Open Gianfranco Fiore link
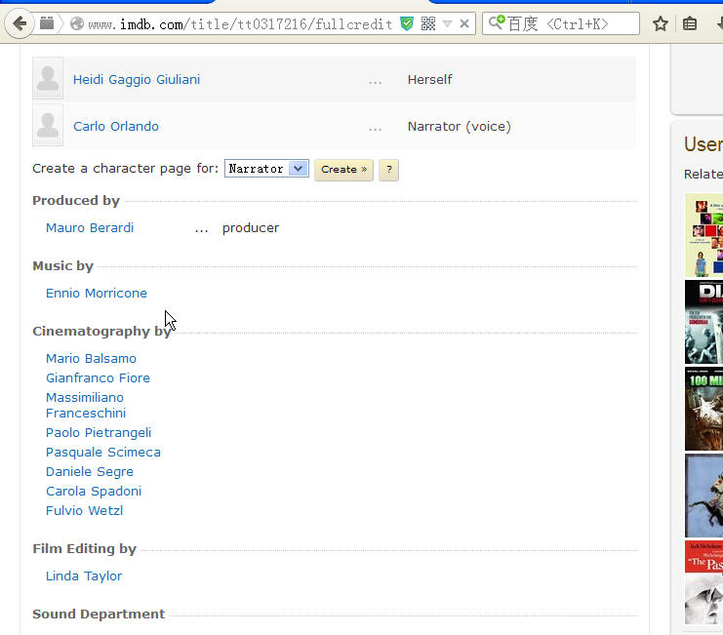The width and height of the screenshot is (723, 635). (x=99, y=377)
